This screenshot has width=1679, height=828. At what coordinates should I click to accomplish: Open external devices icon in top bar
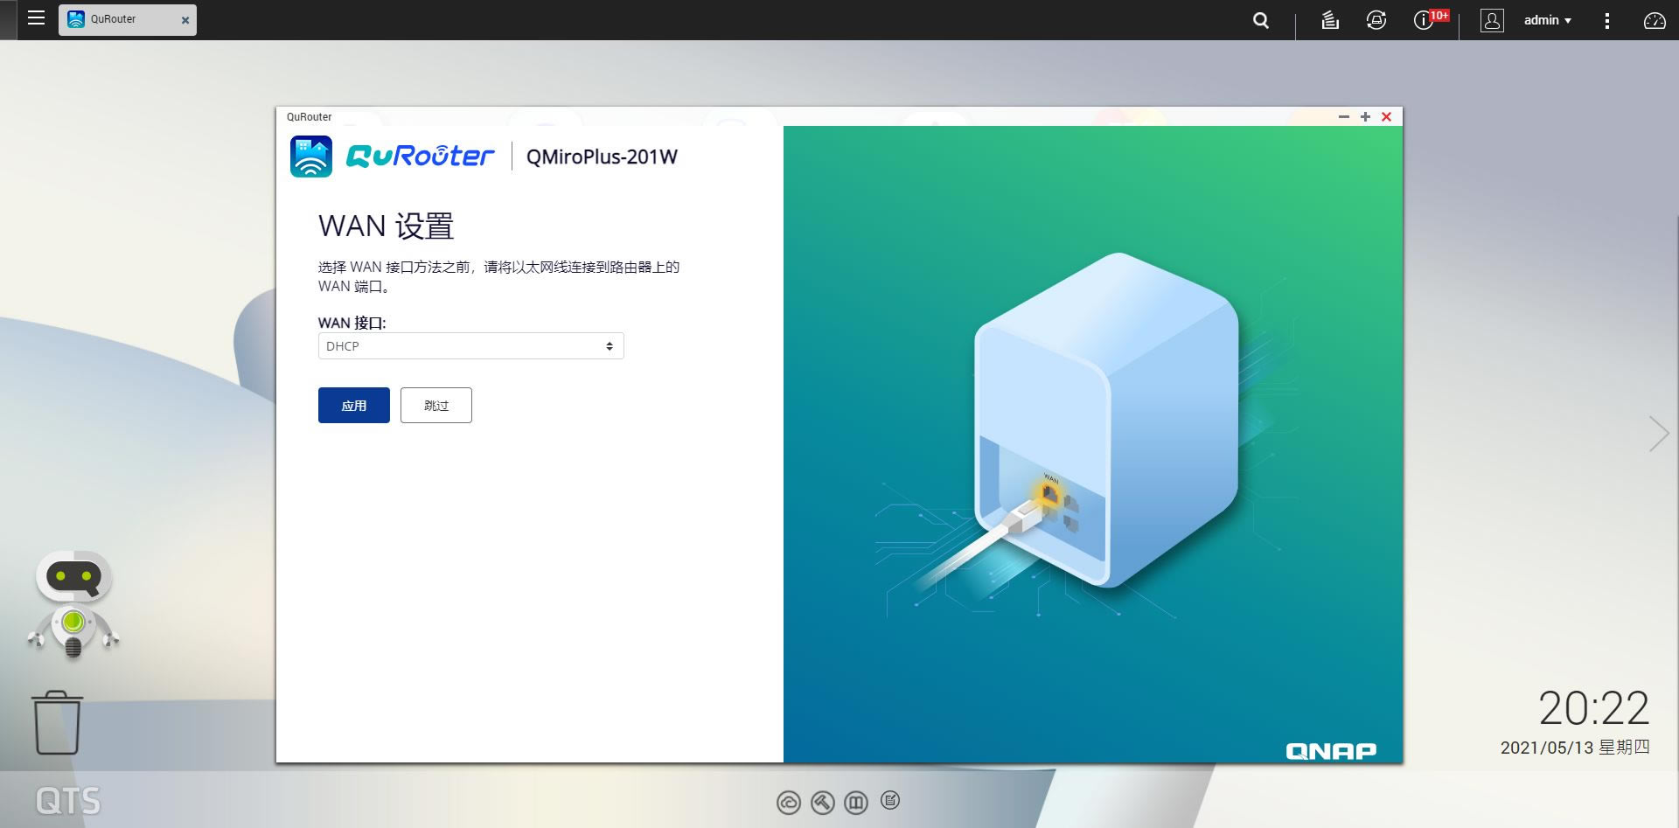(x=1376, y=20)
